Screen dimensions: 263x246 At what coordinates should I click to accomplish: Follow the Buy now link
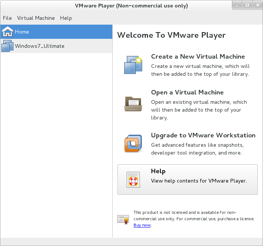tap(142, 225)
